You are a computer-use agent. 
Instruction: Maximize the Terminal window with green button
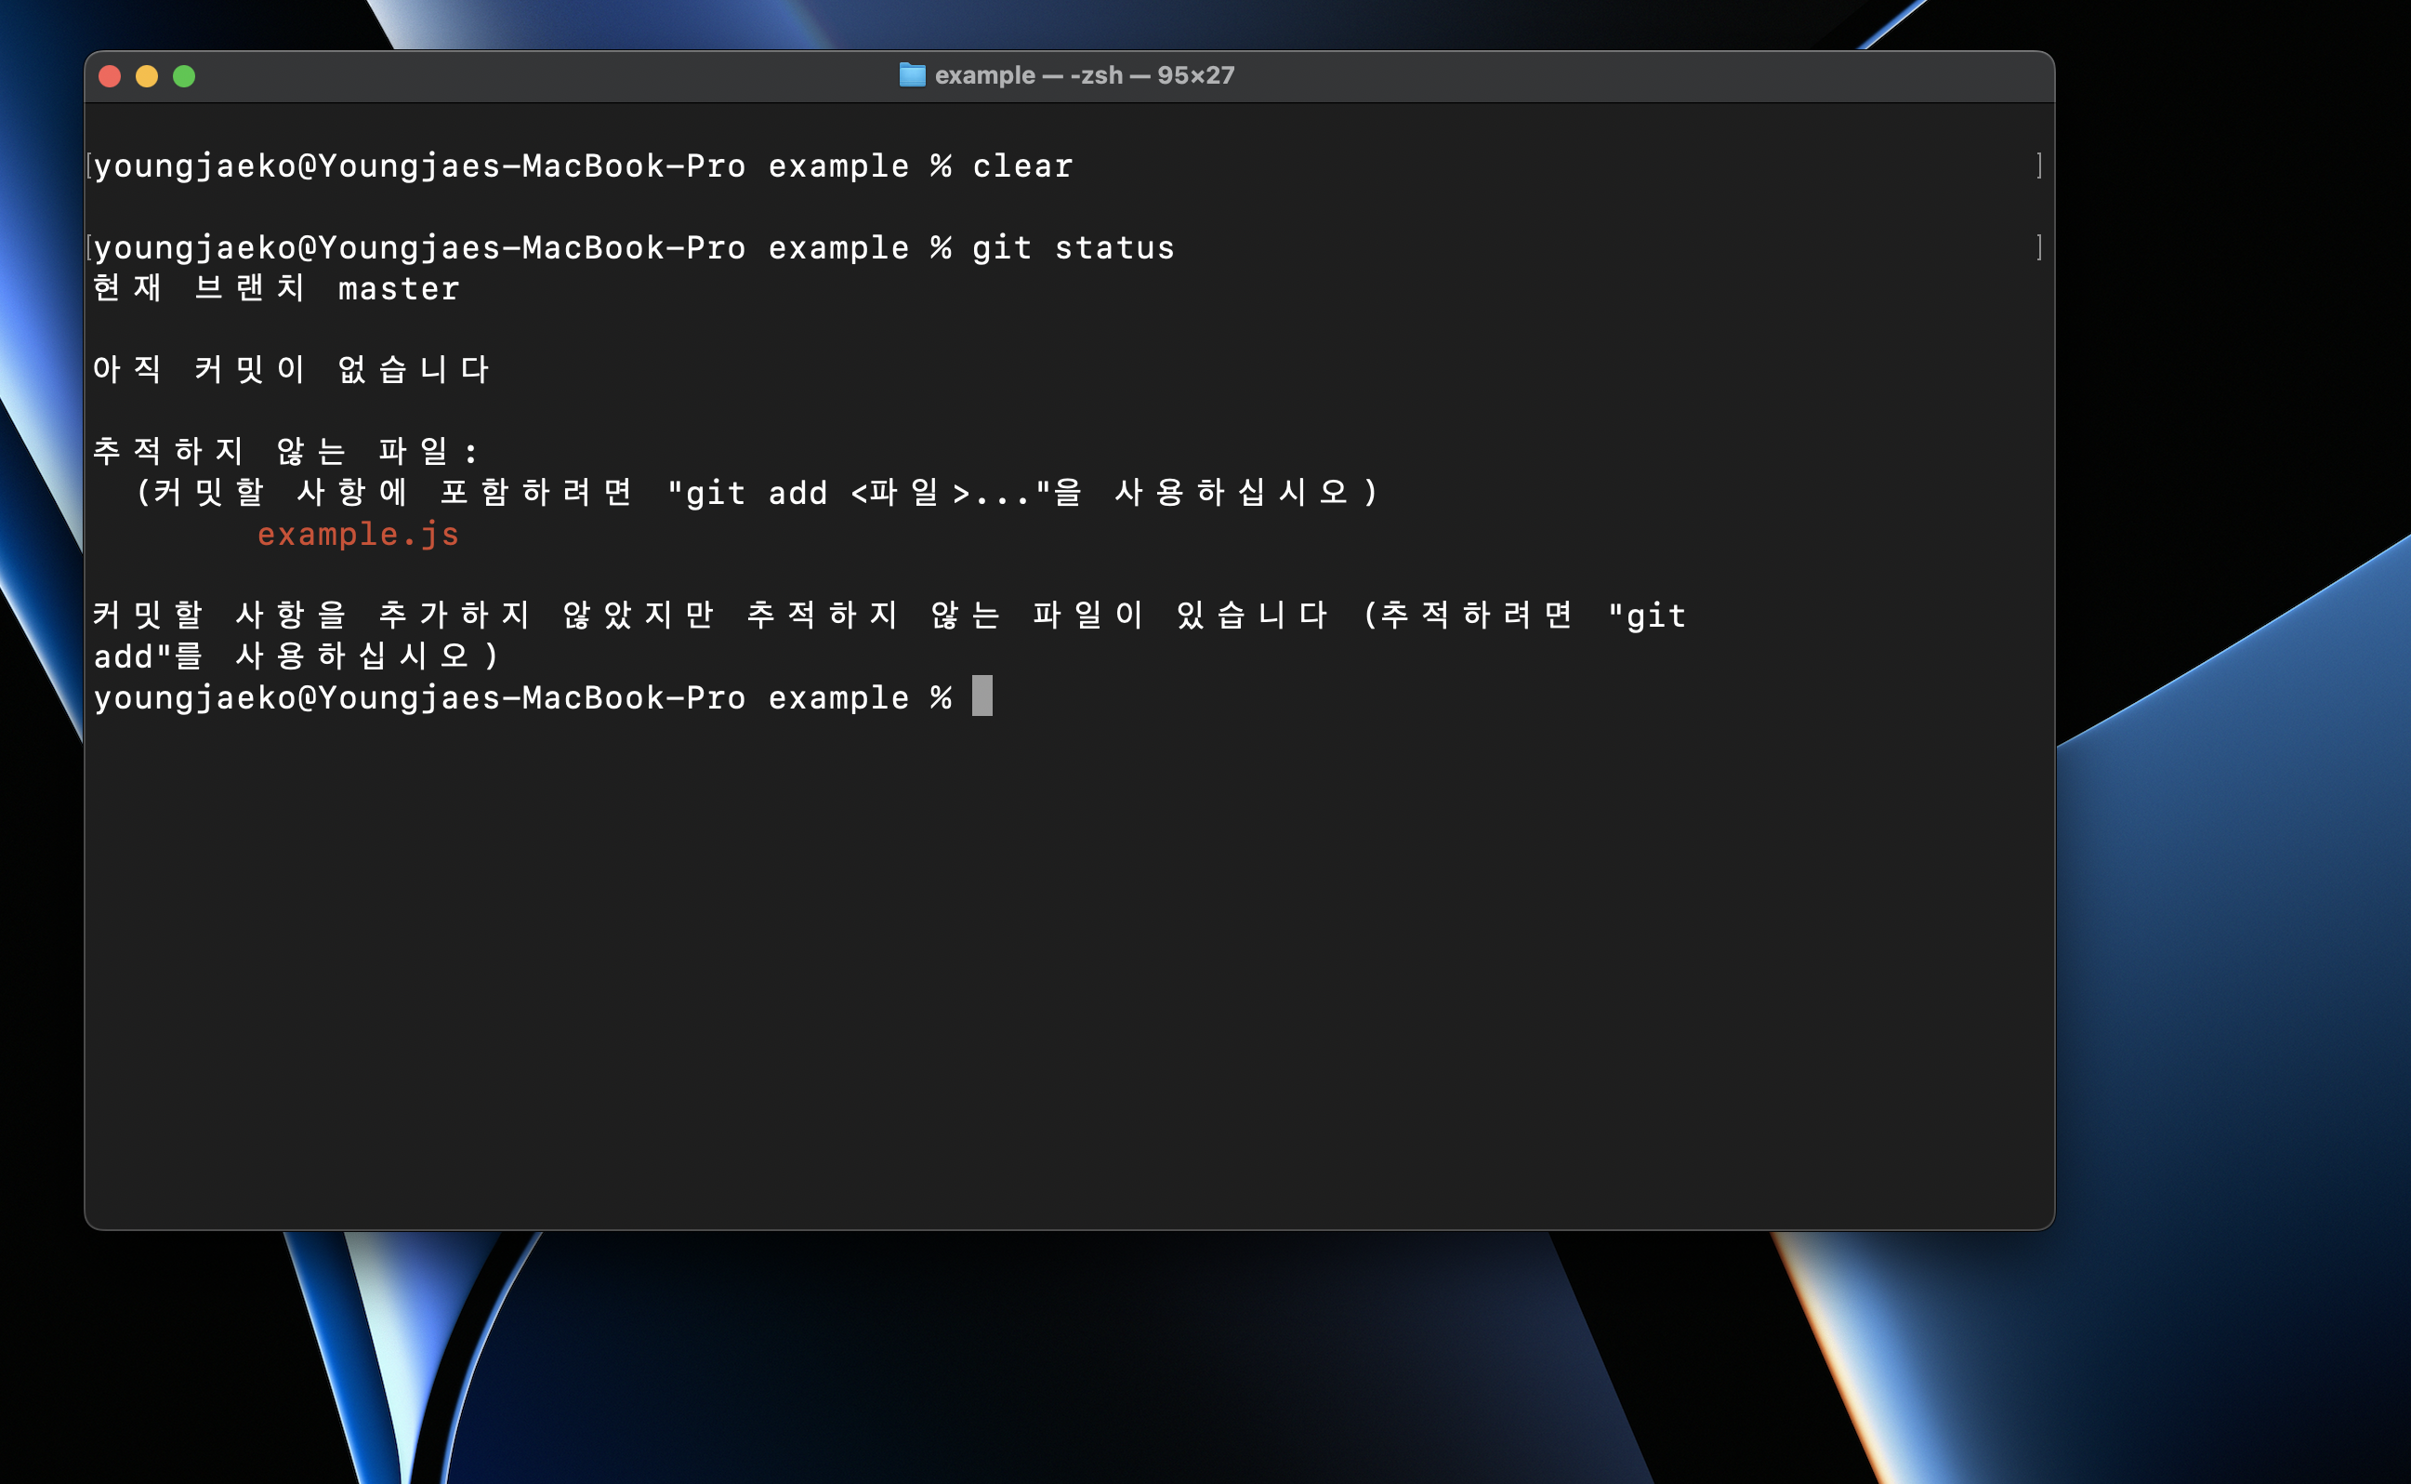(x=184, y=76)
